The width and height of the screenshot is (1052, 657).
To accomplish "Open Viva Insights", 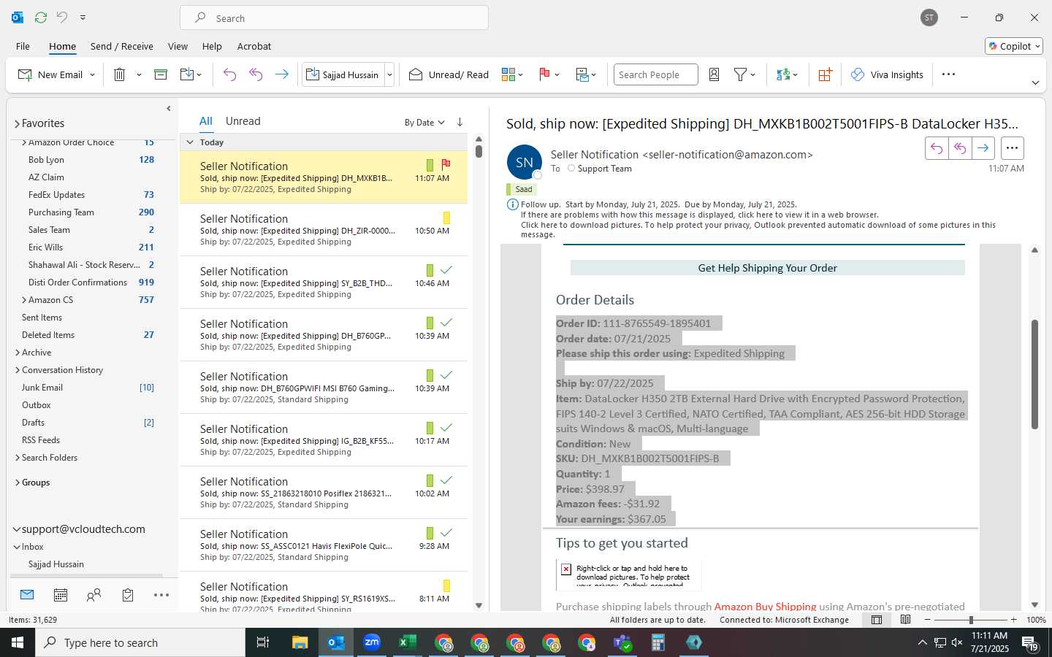I will tap(887, 74).
